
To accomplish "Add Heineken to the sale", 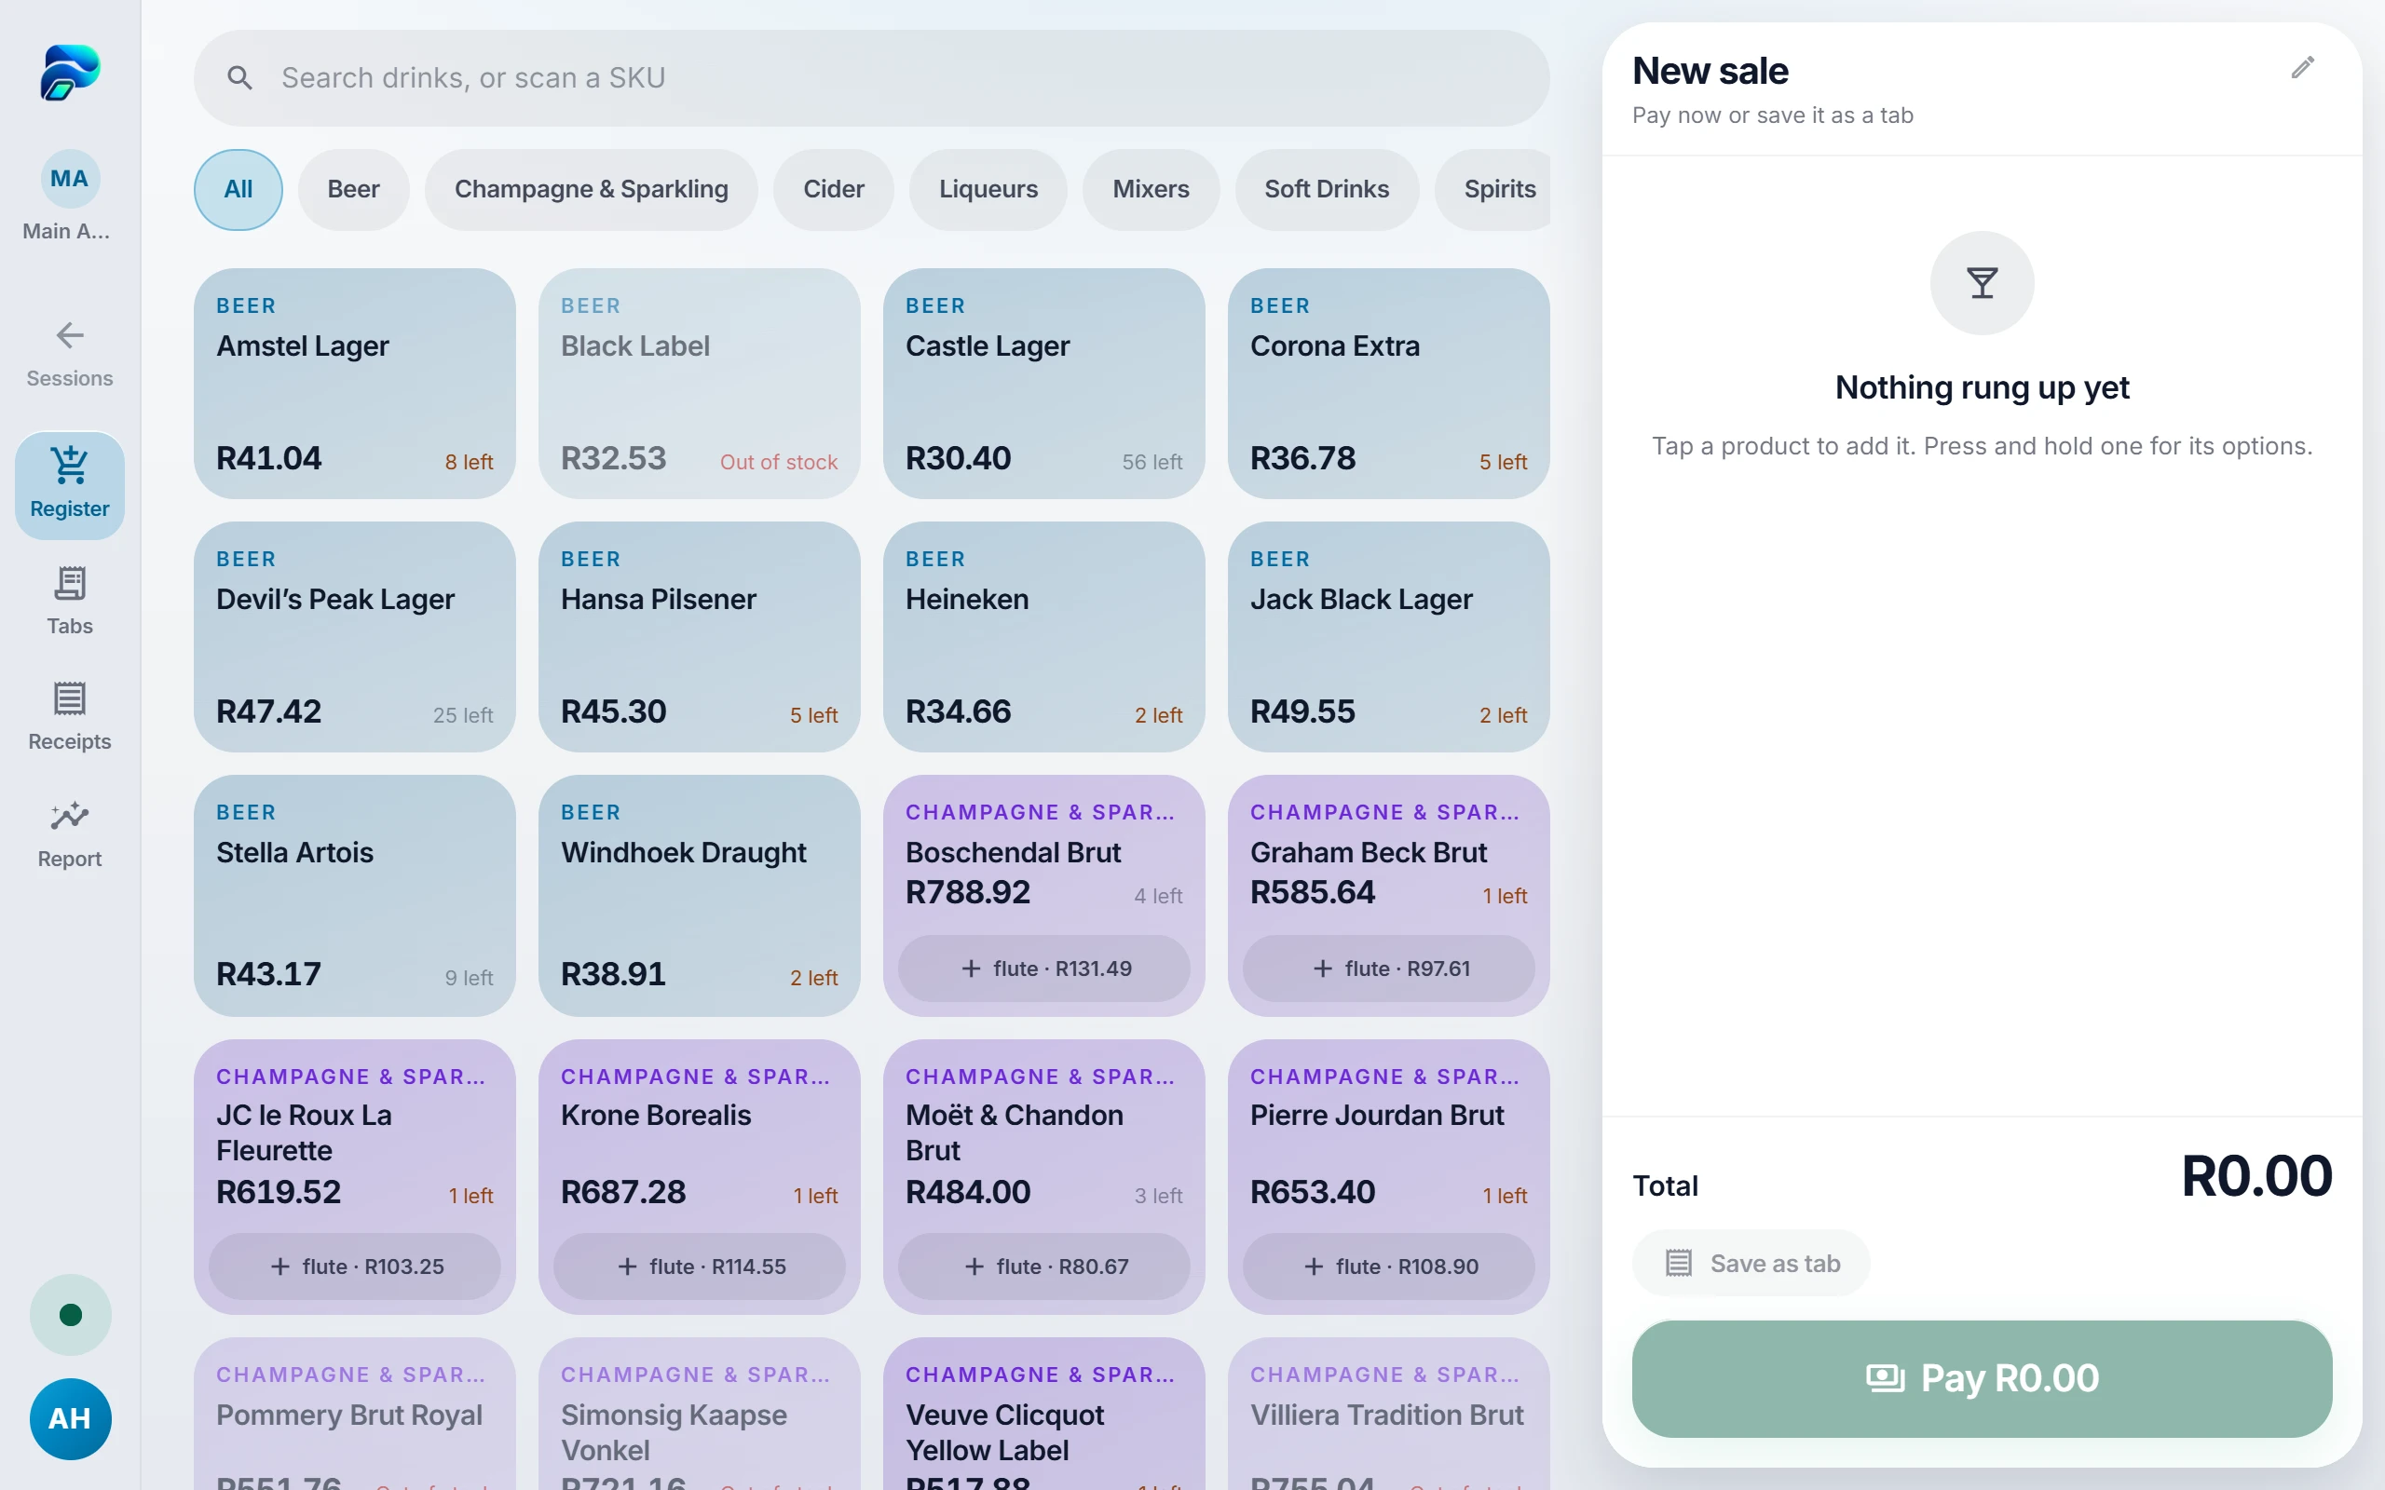I will [x=1043, y=637].
